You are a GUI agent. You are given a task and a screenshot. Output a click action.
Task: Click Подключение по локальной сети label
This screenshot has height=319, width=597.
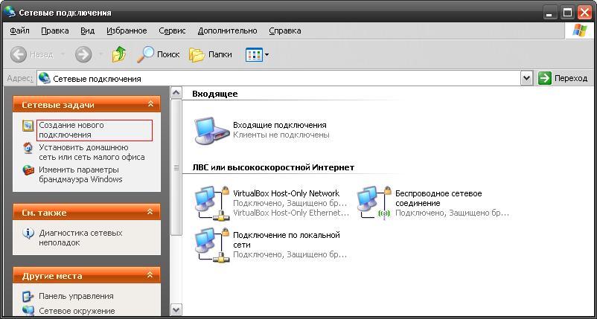click(287, 240)
